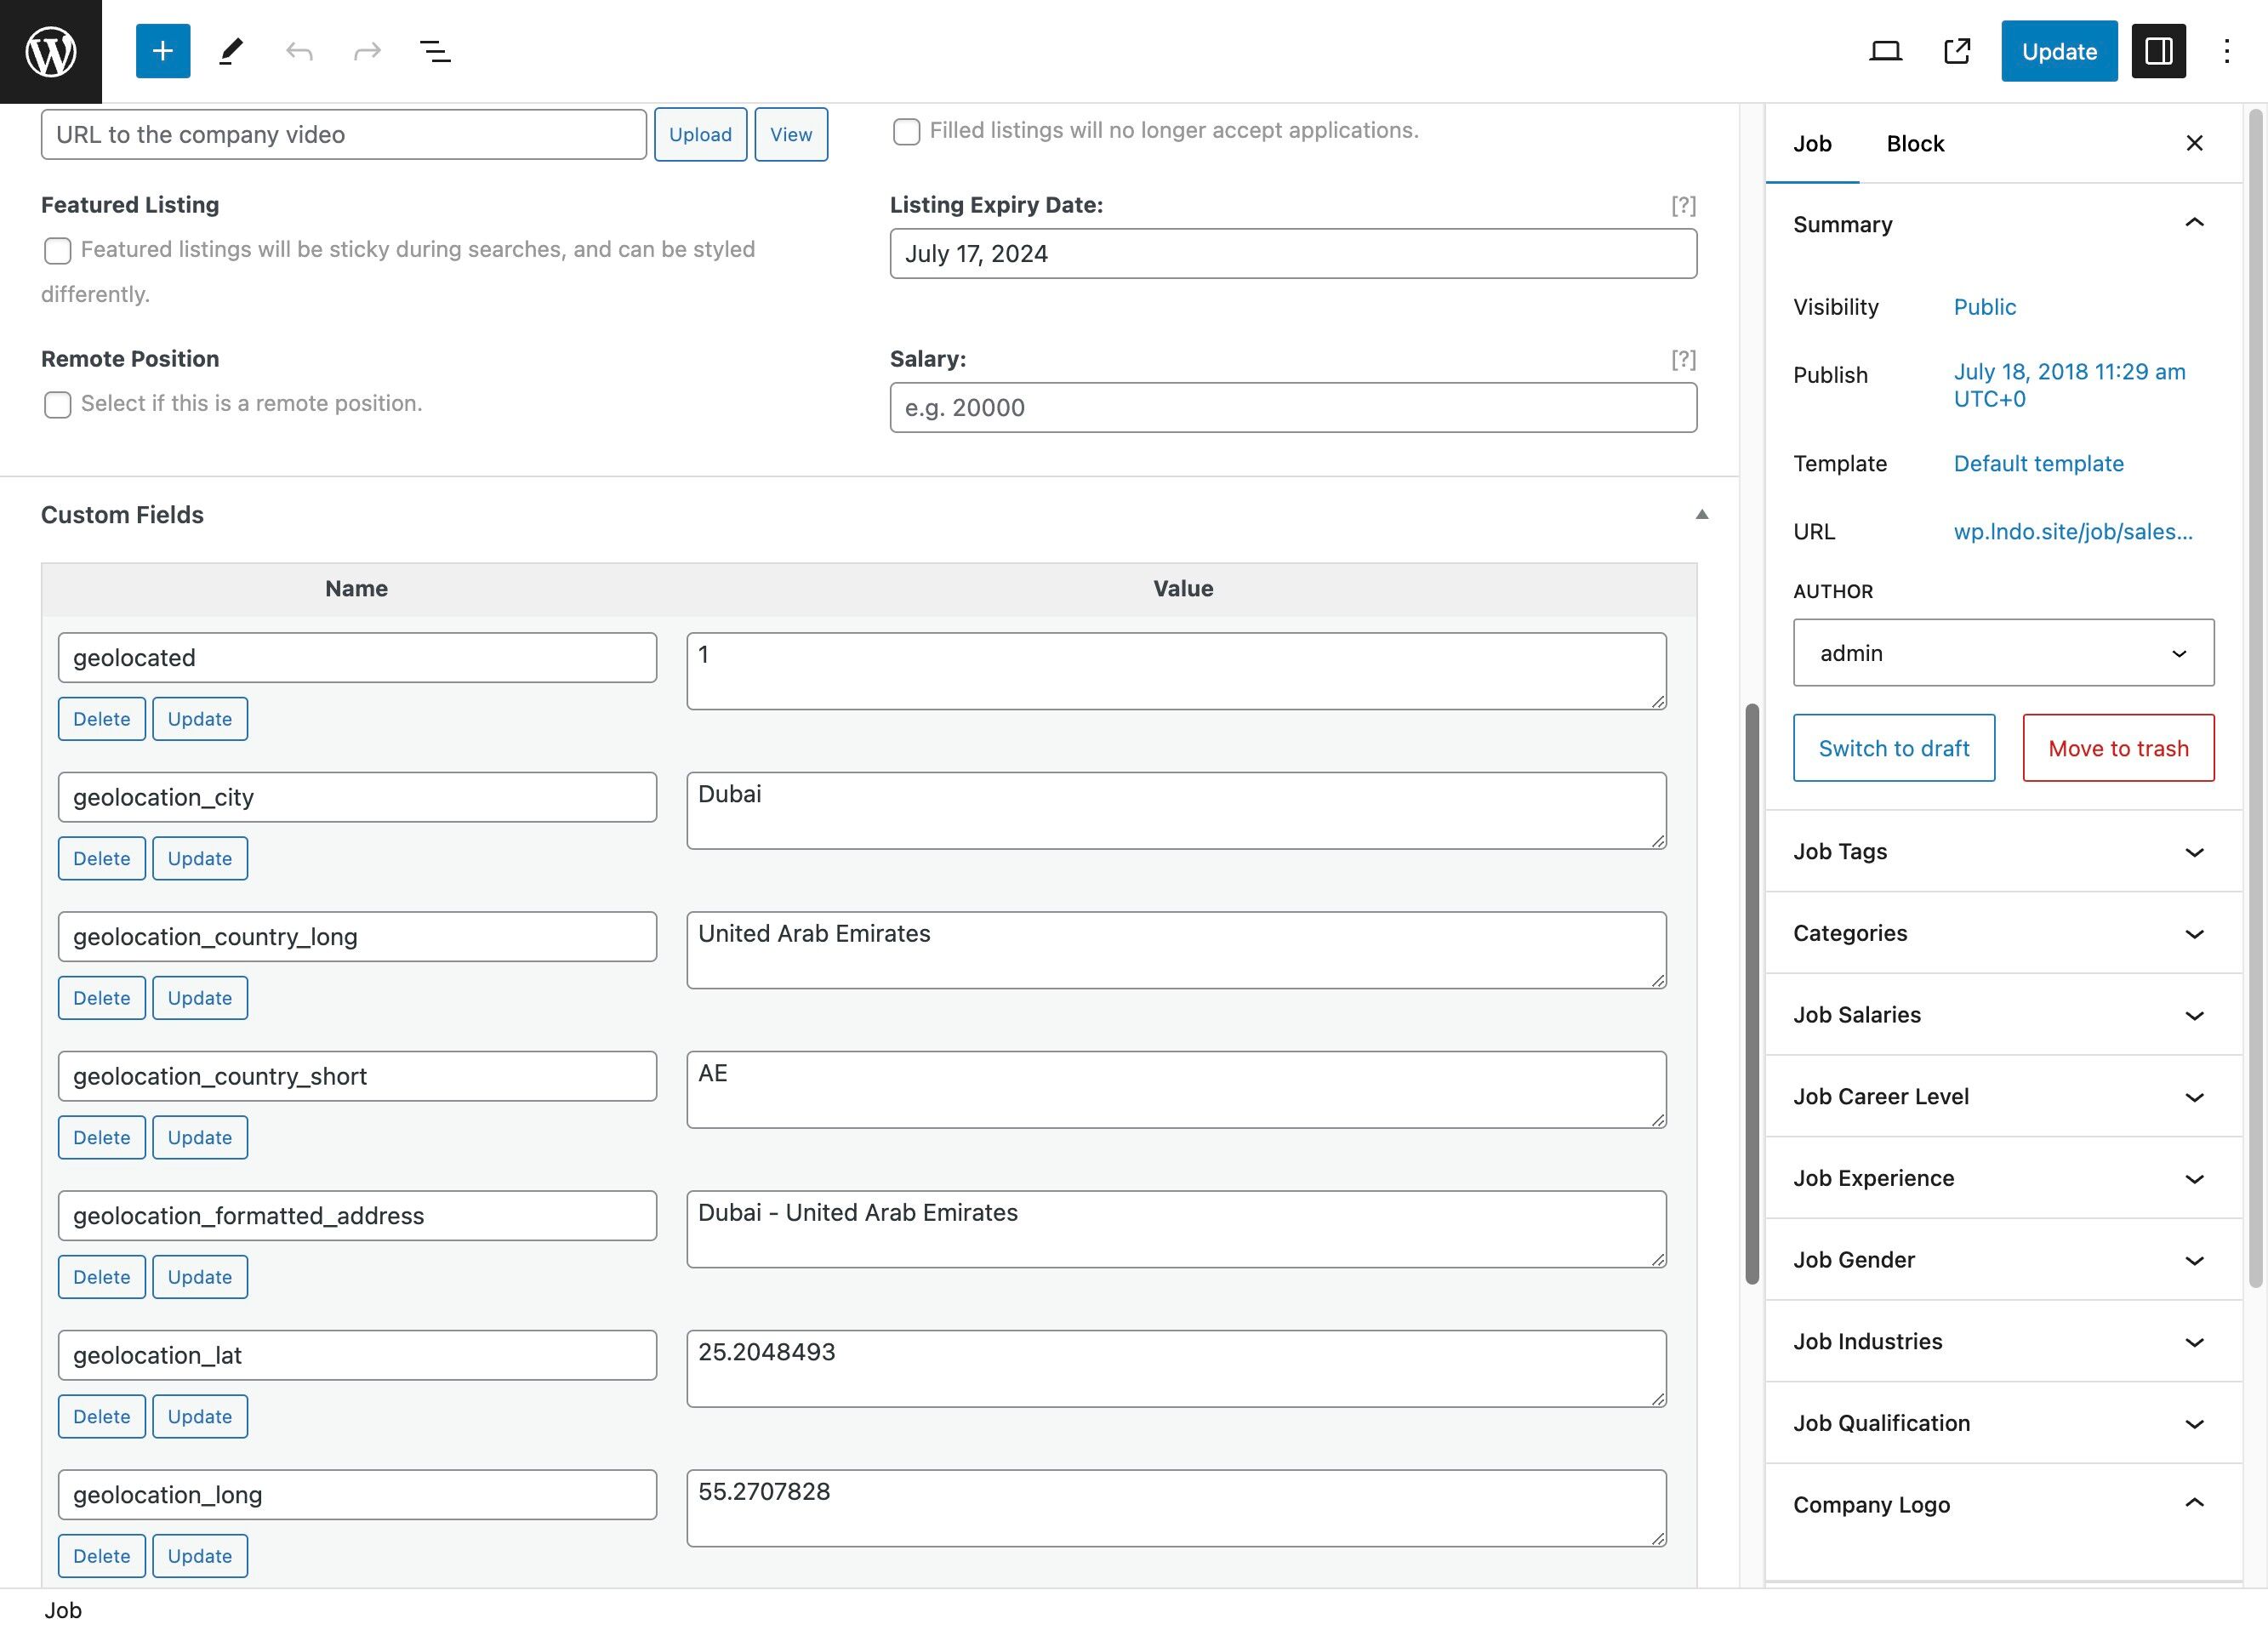Viewport: 2268px width, 1630px height.
Task: Open the three-dot Options menu
Action: tap(2226, 51)
